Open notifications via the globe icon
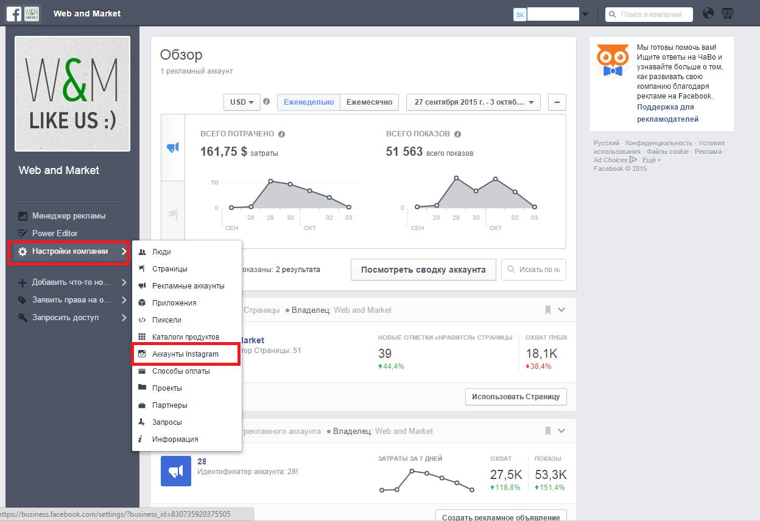760x521 pixels. click(708, 13)
